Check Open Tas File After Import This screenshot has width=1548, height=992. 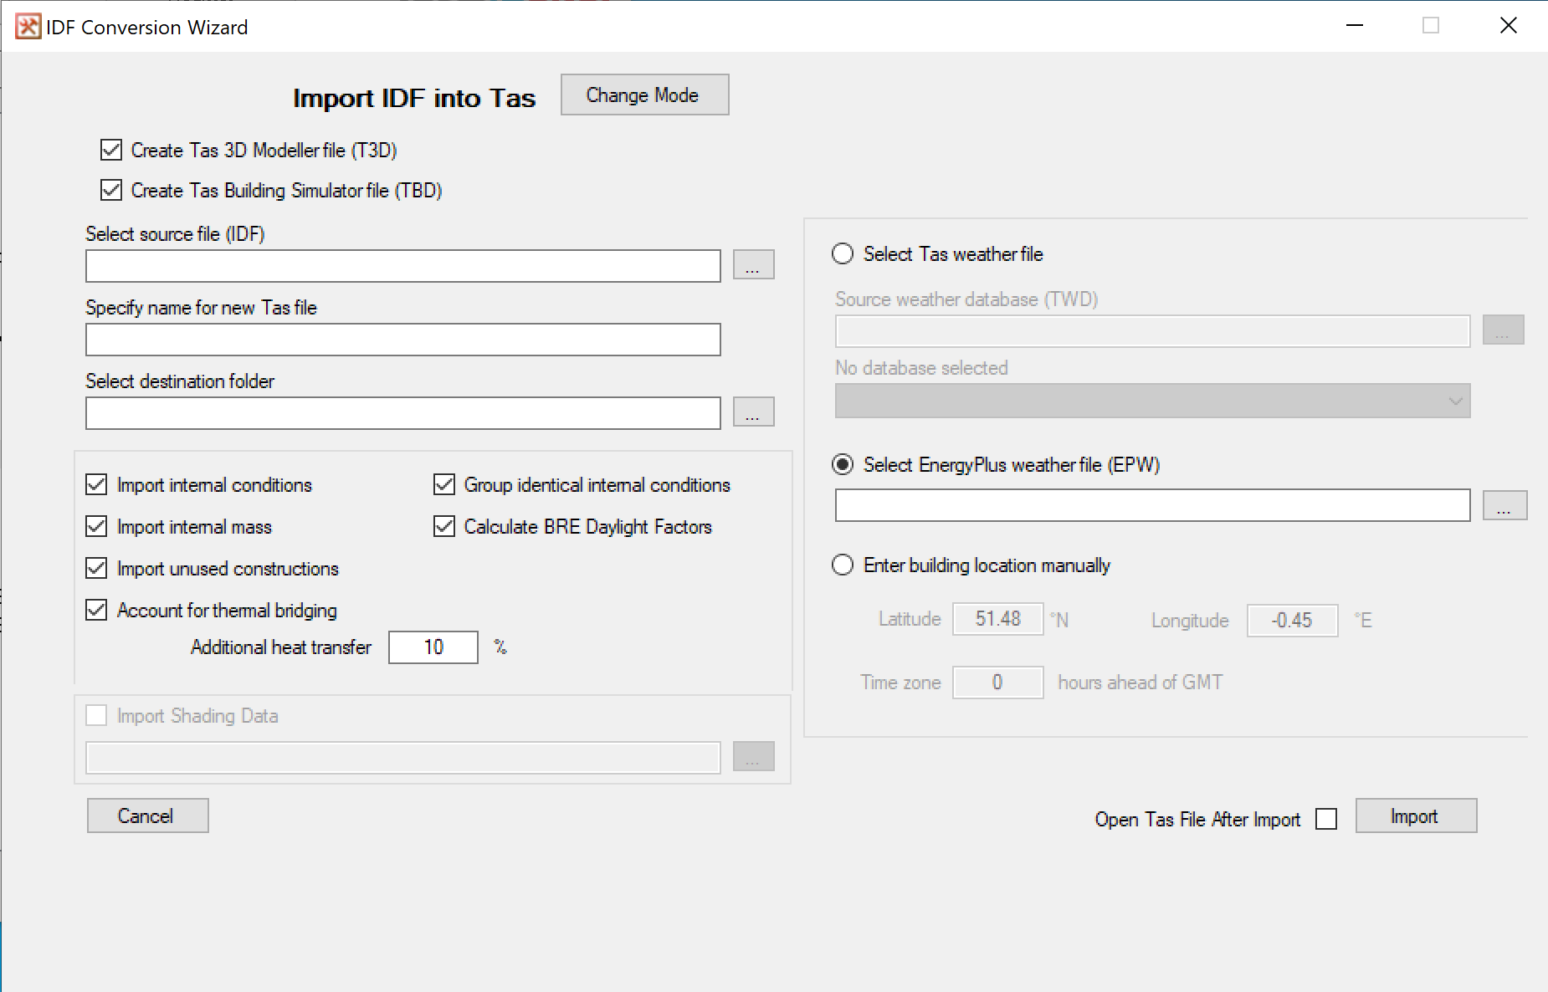1325,819
